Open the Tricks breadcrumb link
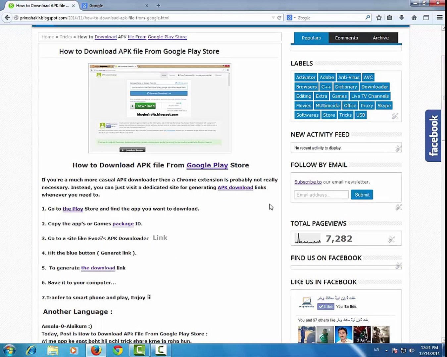This screenshot has width=447, height=357. pyautogui.click(x=66, y=37)
